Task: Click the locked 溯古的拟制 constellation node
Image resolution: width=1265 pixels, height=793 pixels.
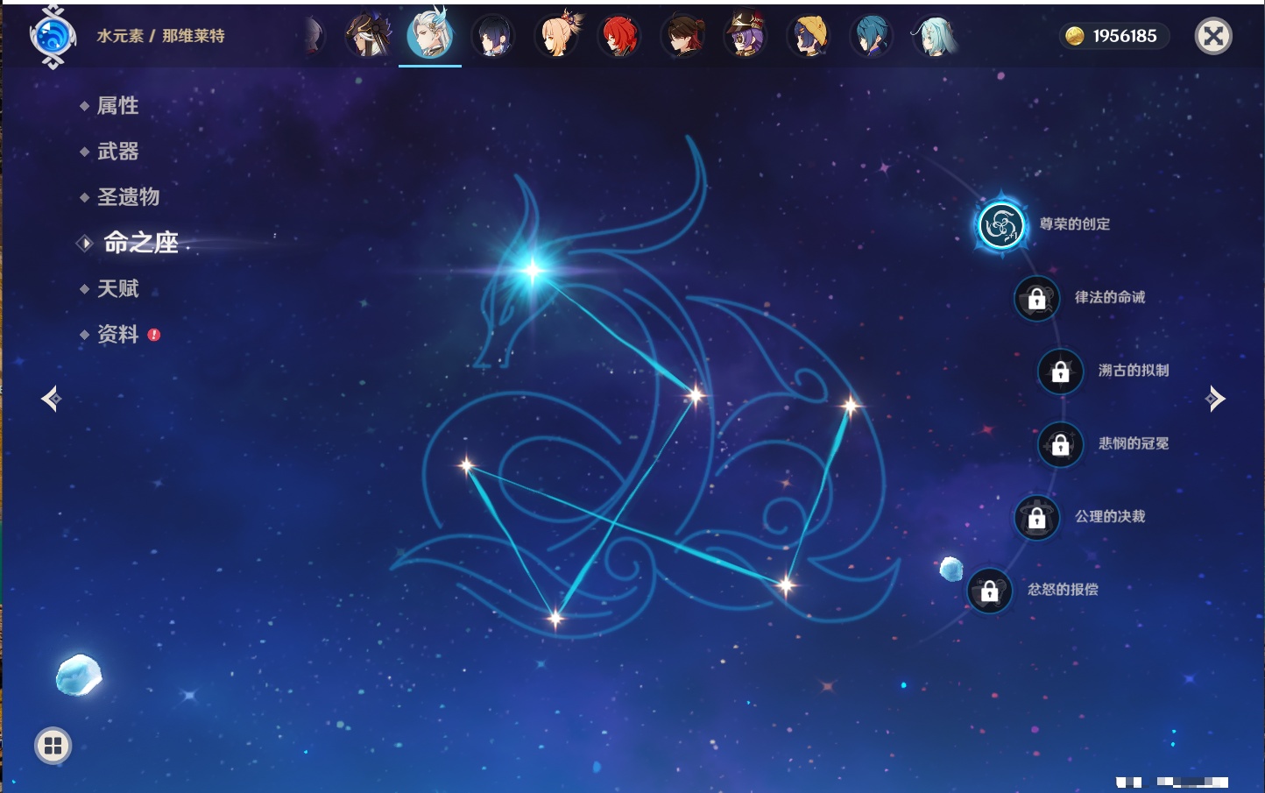Action: [x=1060, y=372]
